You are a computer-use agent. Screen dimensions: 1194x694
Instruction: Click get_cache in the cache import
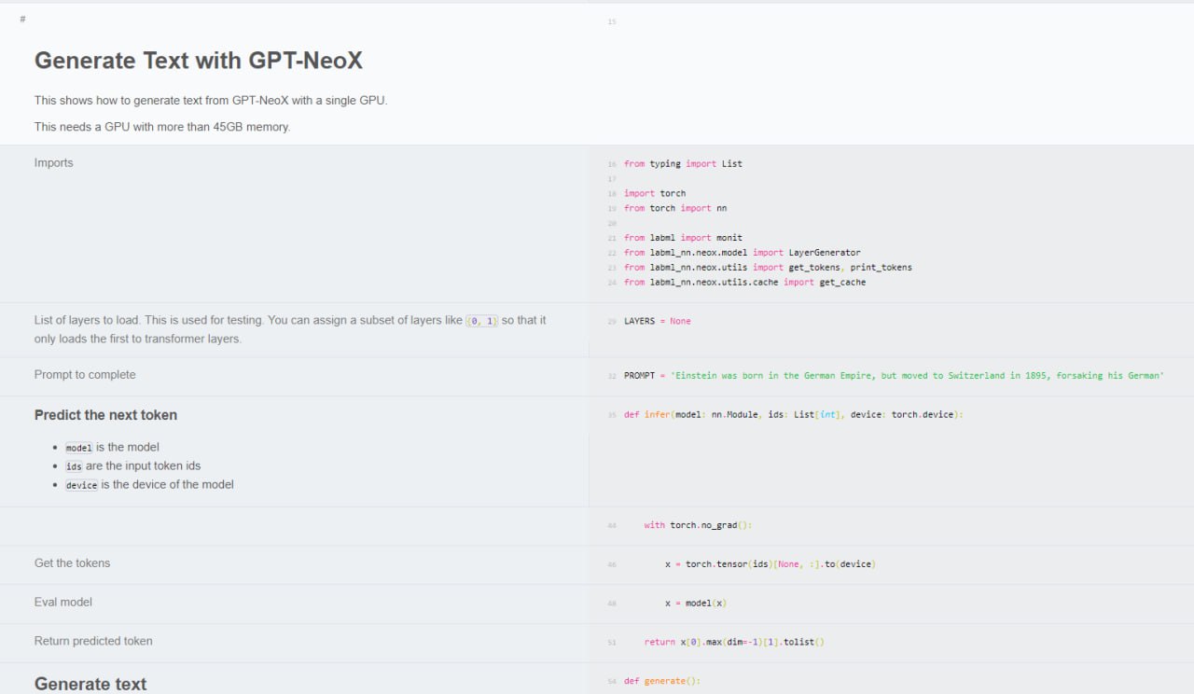[841, 283]
